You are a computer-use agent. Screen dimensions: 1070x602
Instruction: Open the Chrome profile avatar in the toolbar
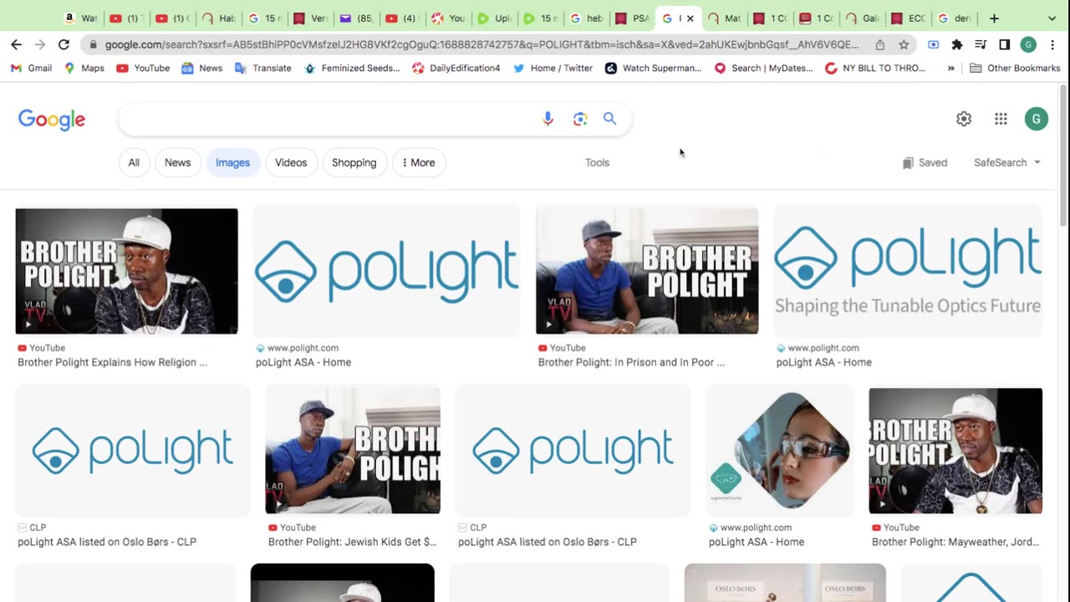[1028, 44]
